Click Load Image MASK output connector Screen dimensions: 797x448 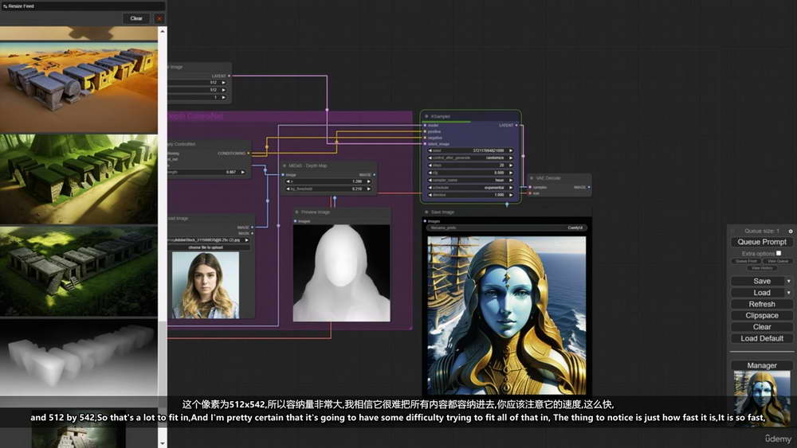[x=252, y=233]
